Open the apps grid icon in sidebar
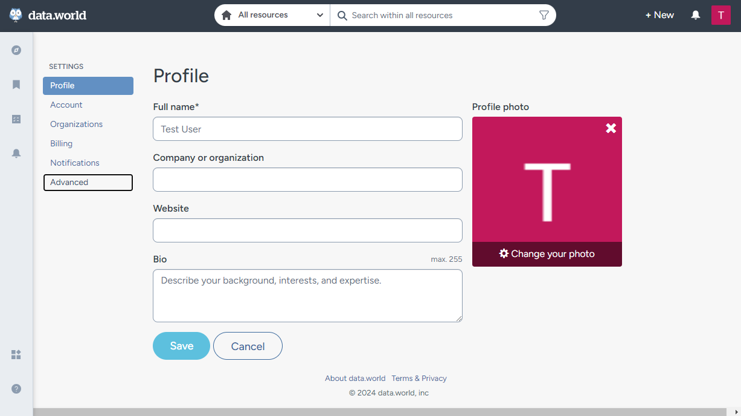Viewport: 741px width, 416px height. tap(16, 354)
